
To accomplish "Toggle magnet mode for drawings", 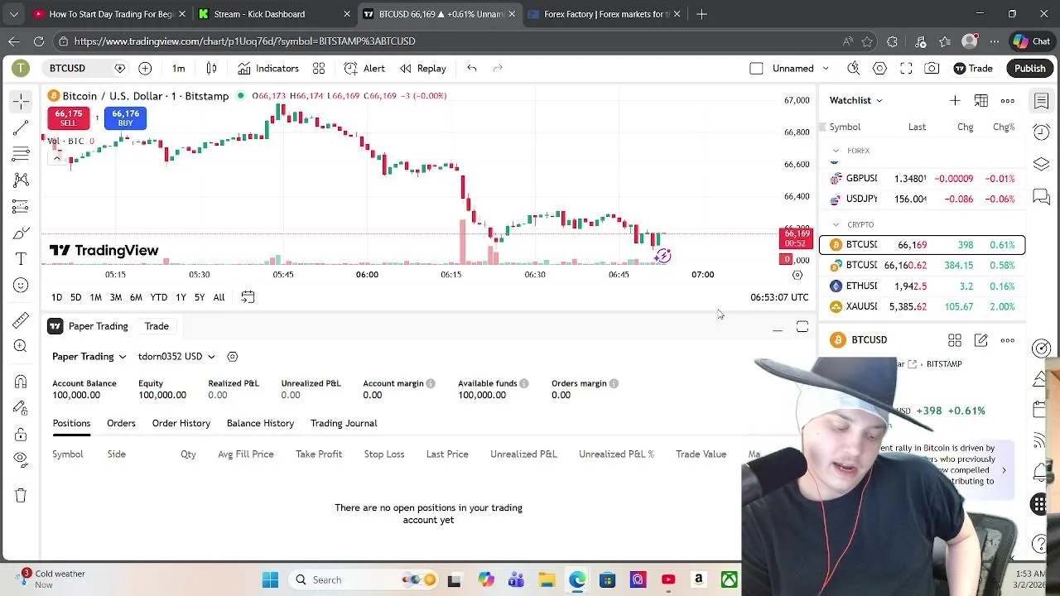I will 21,382.
